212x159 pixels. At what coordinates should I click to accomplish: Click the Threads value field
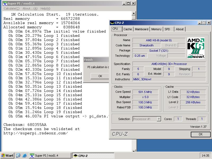tap(202, 119)
